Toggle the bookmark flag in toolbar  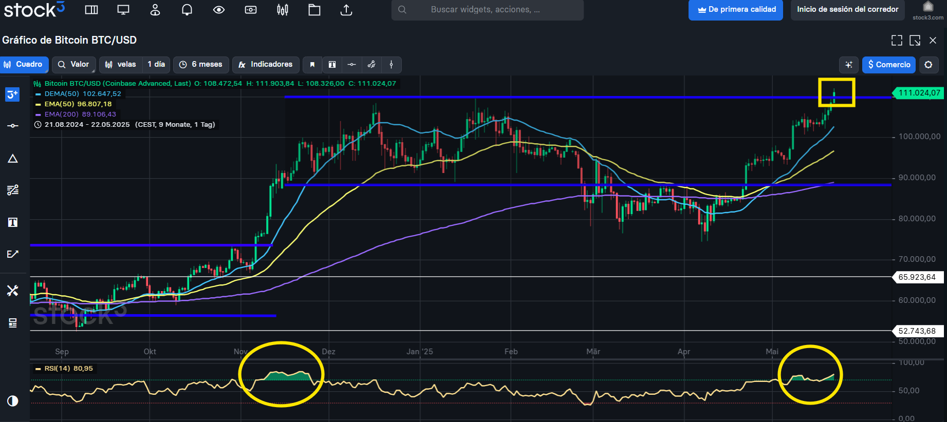click(312, 65)
